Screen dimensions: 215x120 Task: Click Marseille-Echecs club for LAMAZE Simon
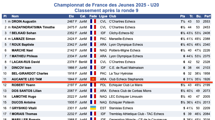[121, 39]
